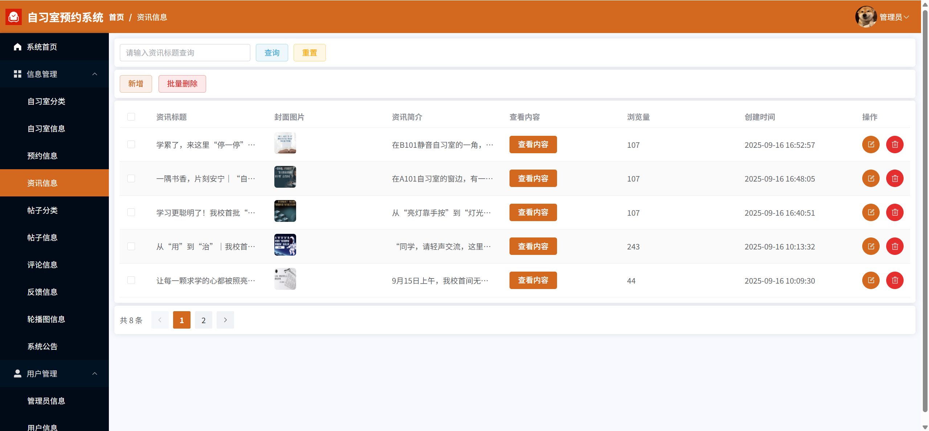
Task: Focus the news title search field
Action: [185, 53]
